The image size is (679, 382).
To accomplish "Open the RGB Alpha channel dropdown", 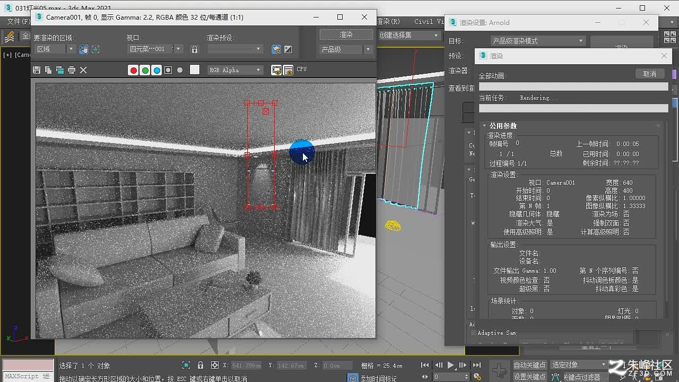I will (235, 70).
